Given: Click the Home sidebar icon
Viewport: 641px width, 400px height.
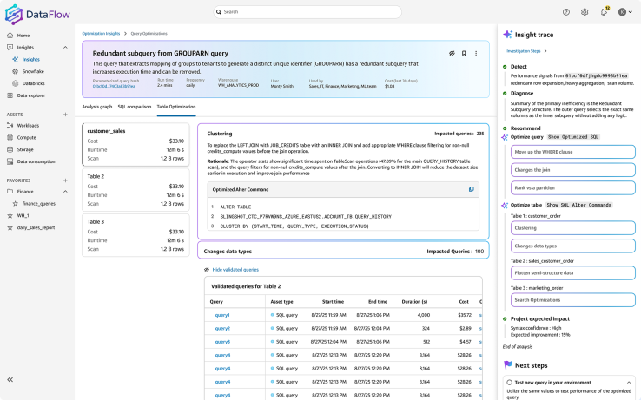Looking at the screenshot, I should pos(10,35).
